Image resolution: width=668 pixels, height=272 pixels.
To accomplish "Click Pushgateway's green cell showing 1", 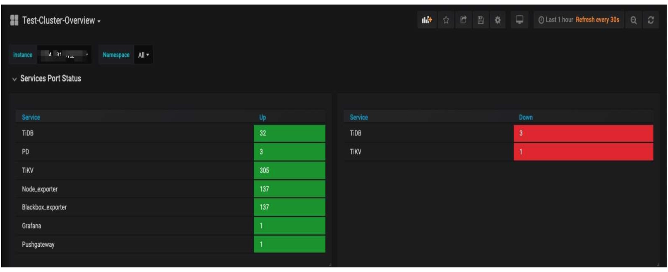I will click(289, 244).
